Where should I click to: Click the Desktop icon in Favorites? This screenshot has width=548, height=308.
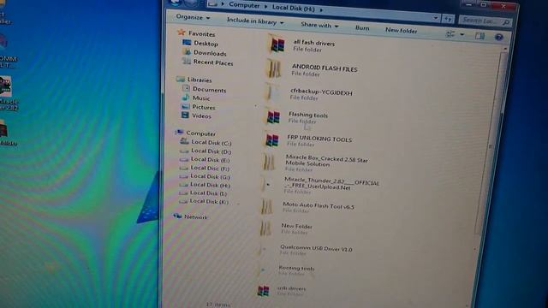[x=187, y=43]
